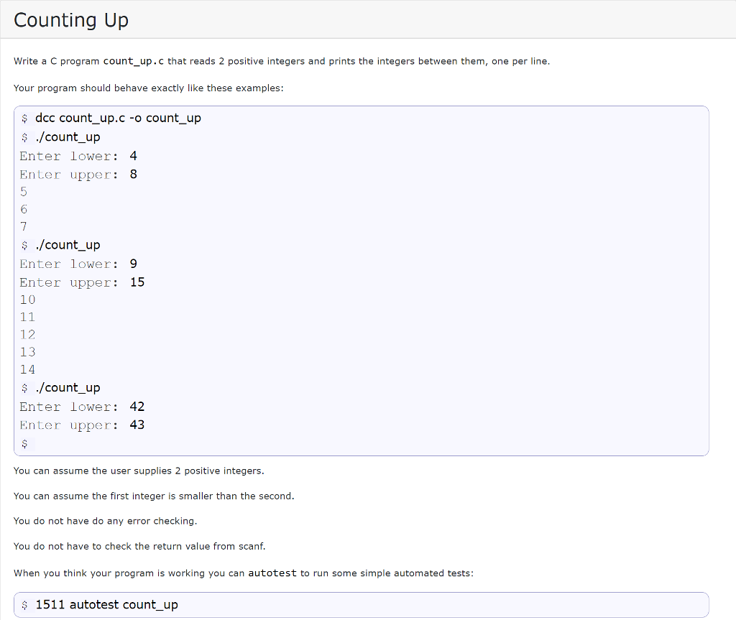The width and height of the screenshot is (736, 620).
Task: Select 'You can assume the user supplies 2 positive integers.'
Action: coord(139,471)
